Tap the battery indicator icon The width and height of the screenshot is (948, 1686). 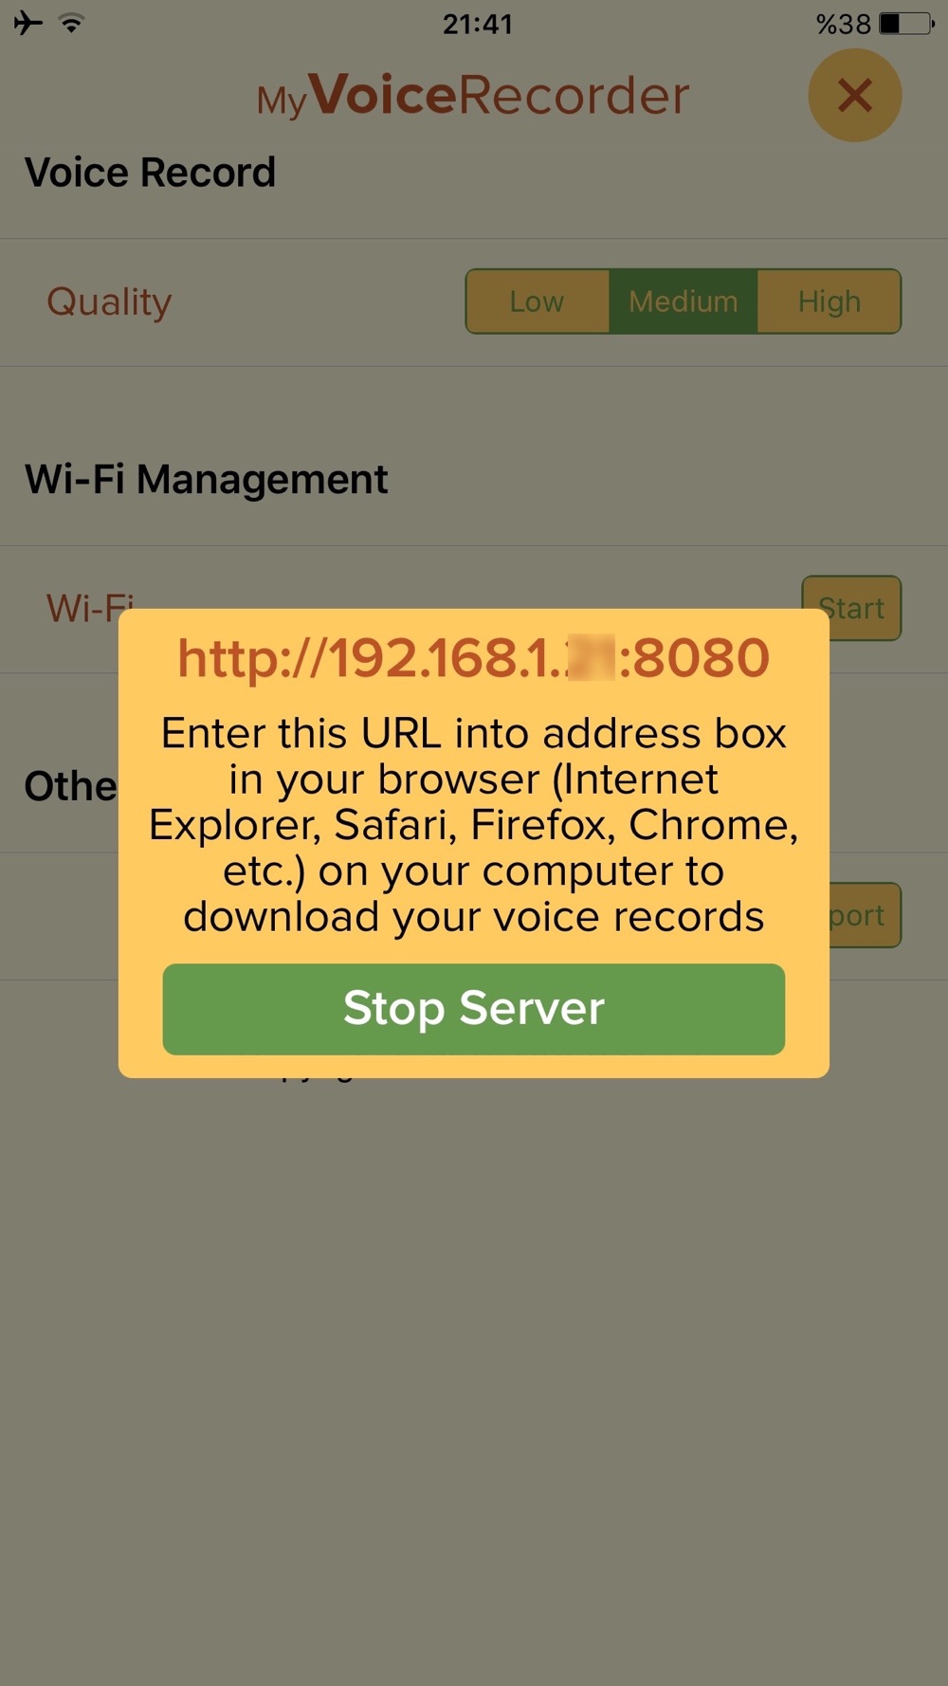click(x=906, y=23)
